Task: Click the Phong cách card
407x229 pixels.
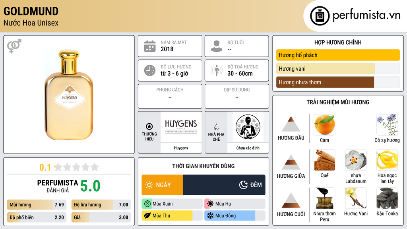Action: click(x=170, y=96)
